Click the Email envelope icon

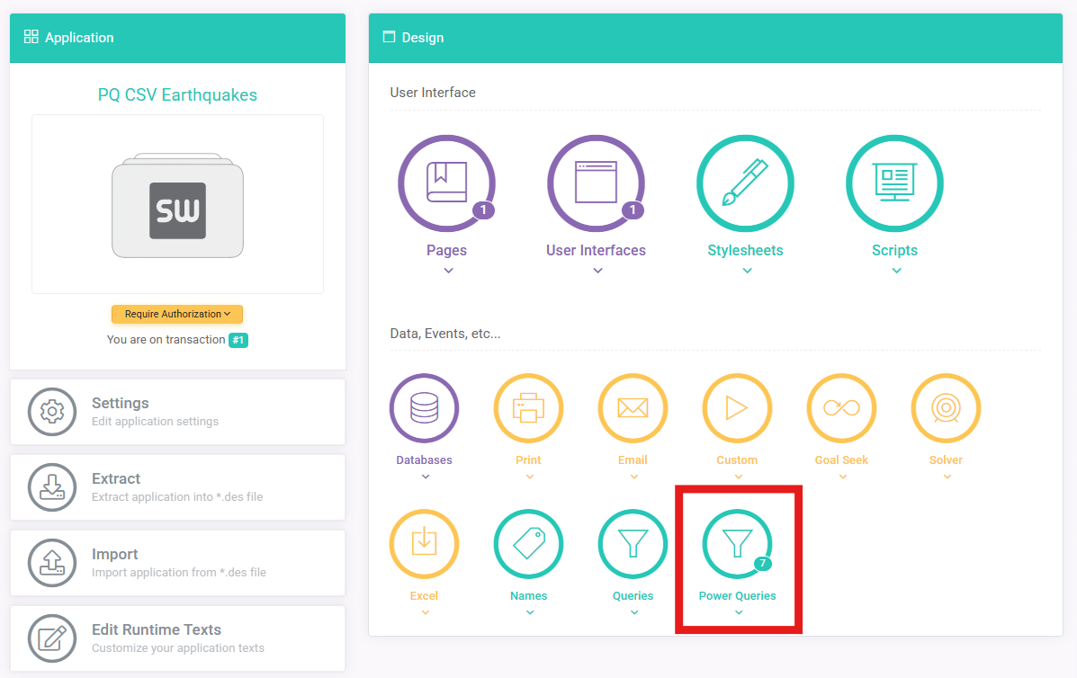point(633,409)
